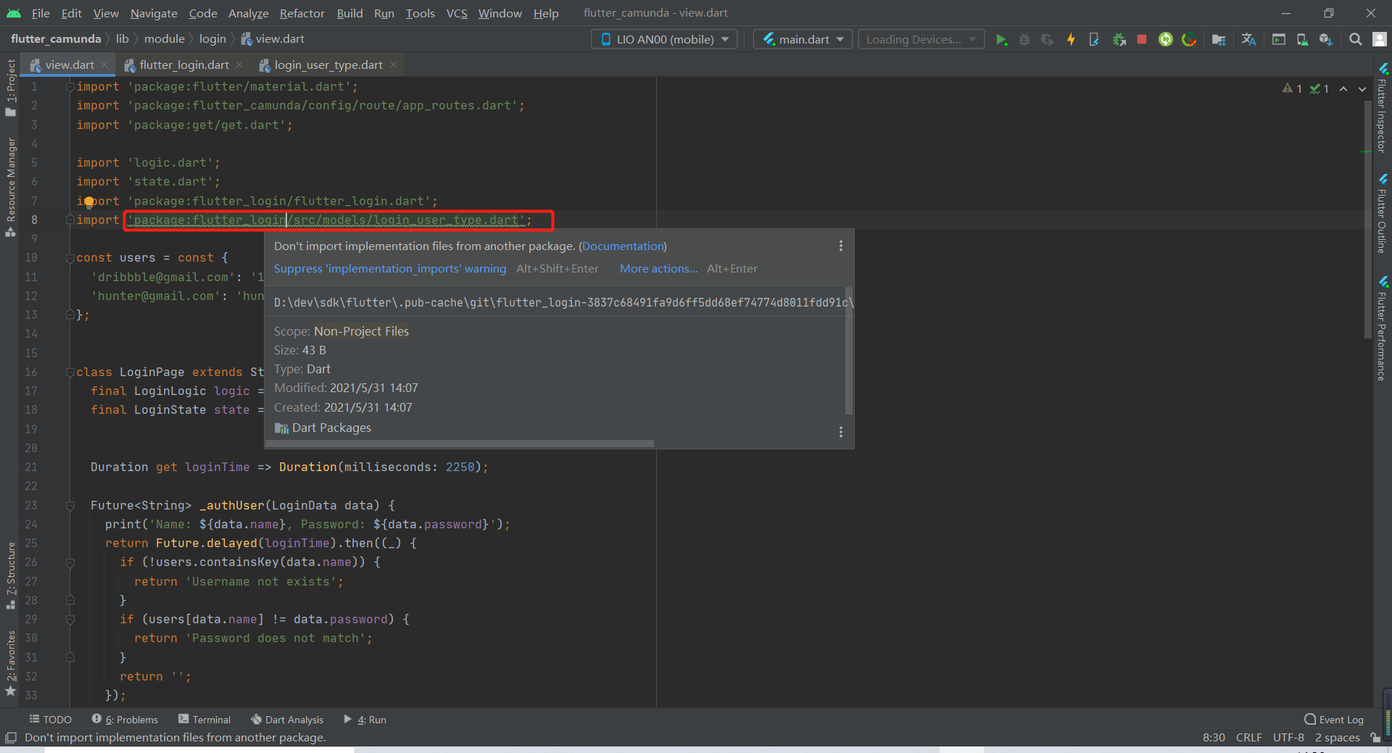Viewport: 1392px width, 753px height.
Task: Suppress the implementation_imports warning
Action: point(389,268)
